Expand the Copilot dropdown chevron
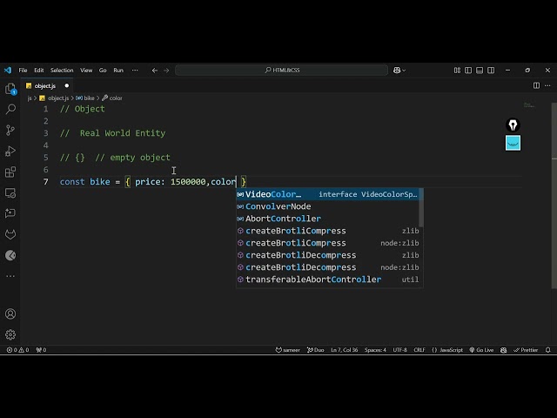The height and width of the screenshot is (418, 557). [404, 71]
